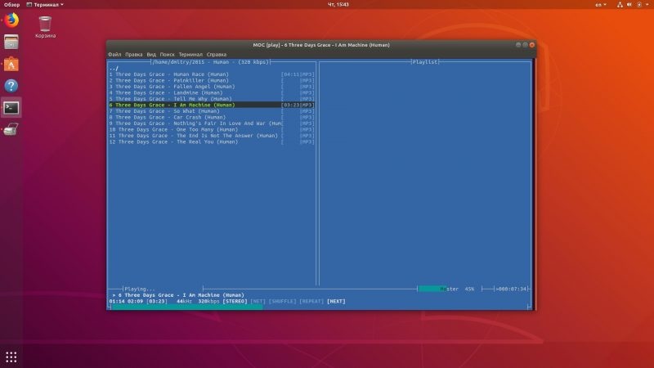Viewport: 654px width, 368px height.
Task: Select track 12 The Real You
Action: click(212, 141)
